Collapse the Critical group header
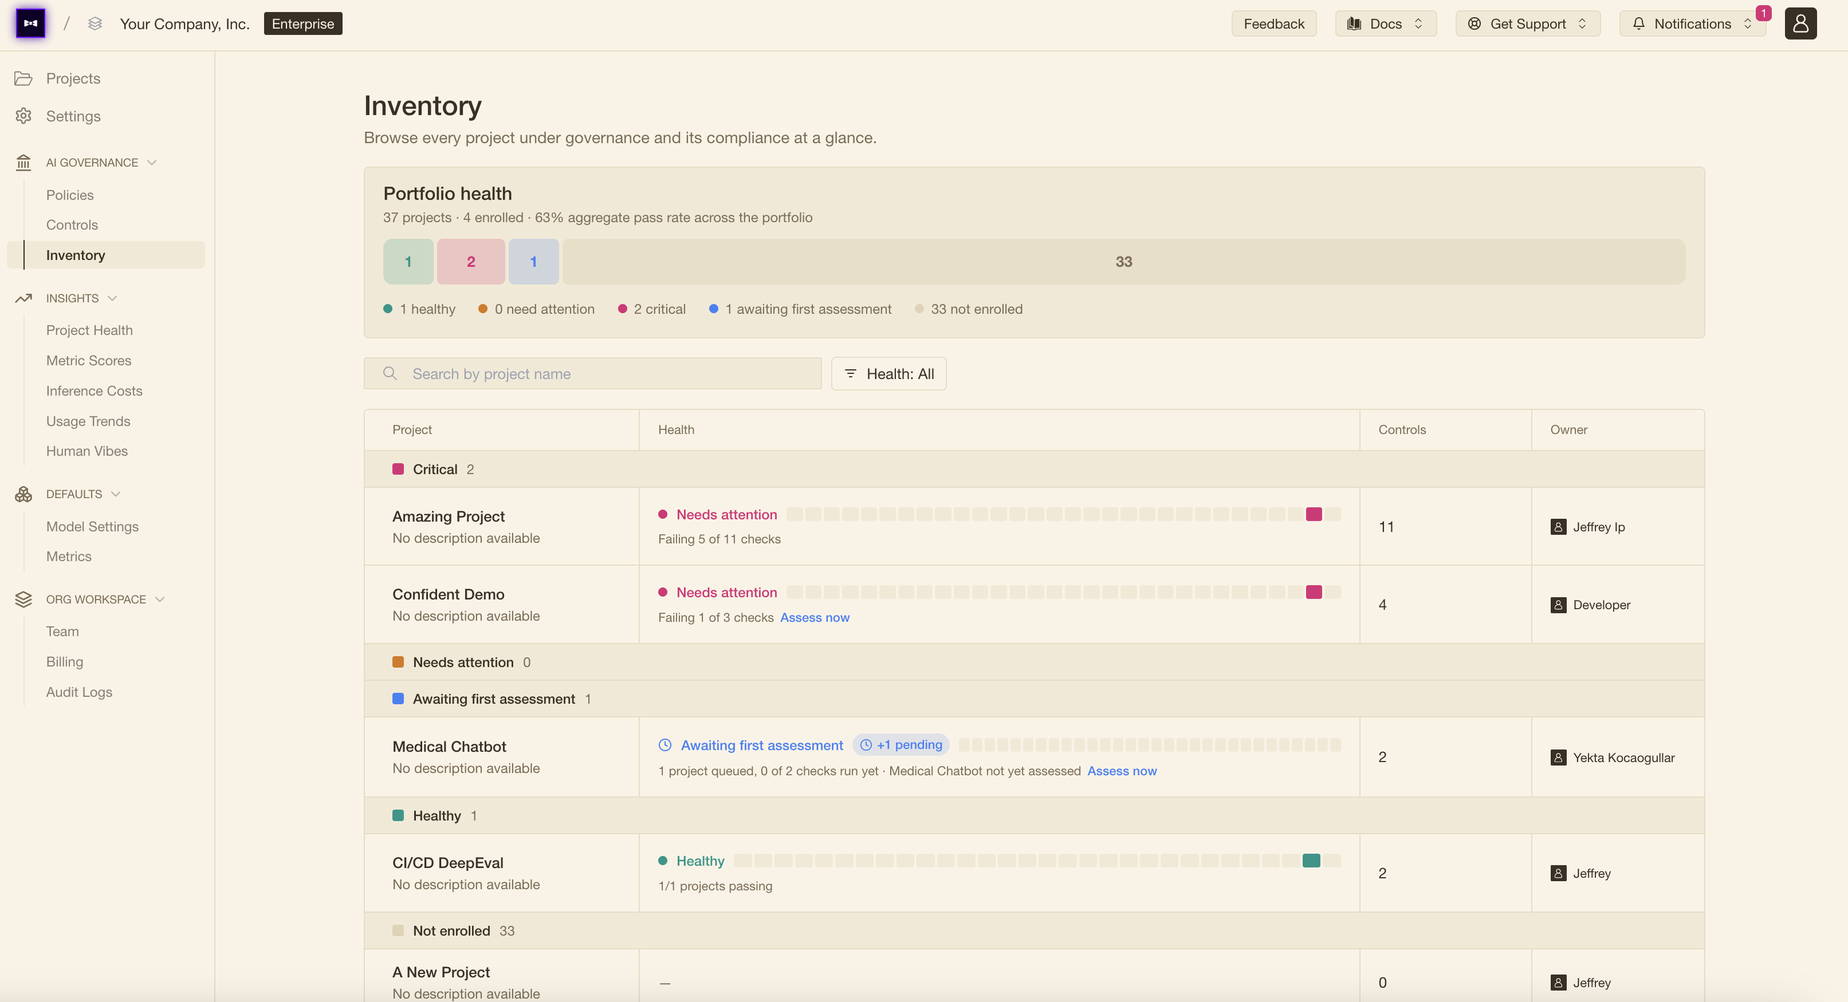 tap(1034, 469)
